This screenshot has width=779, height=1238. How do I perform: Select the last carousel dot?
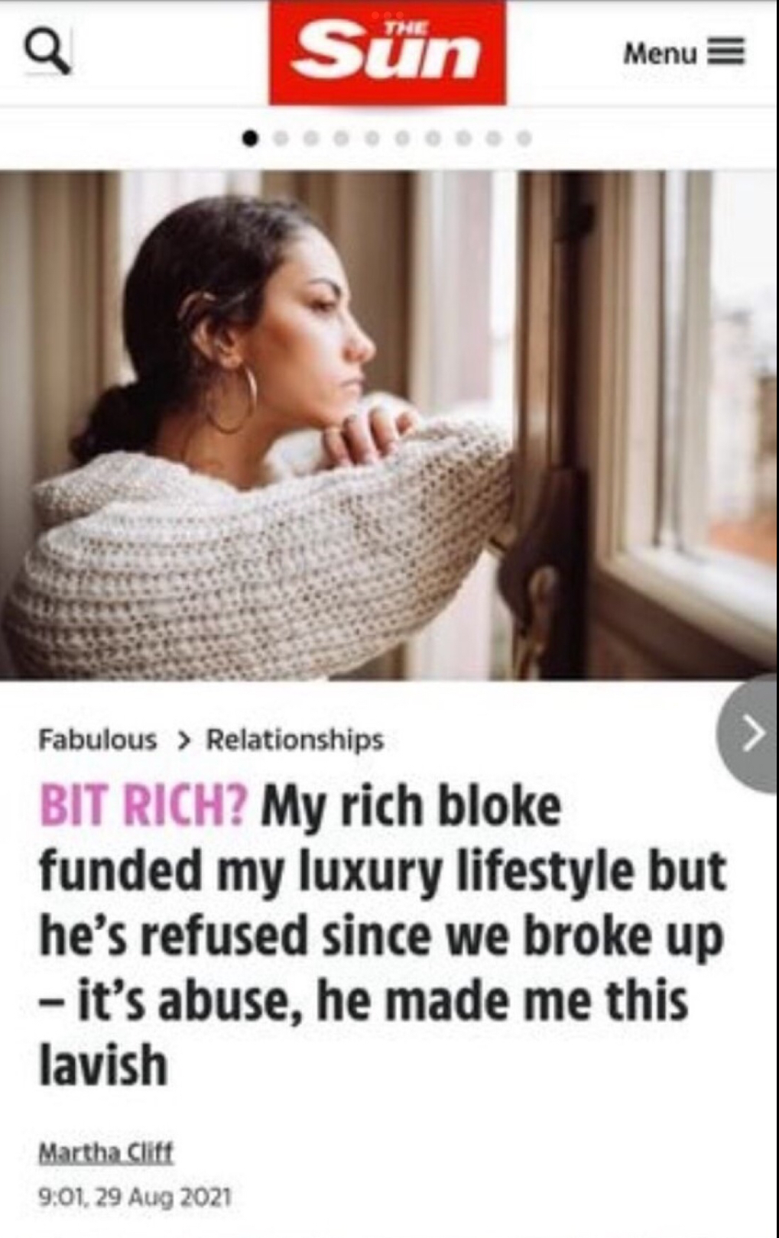click(524, 139)
